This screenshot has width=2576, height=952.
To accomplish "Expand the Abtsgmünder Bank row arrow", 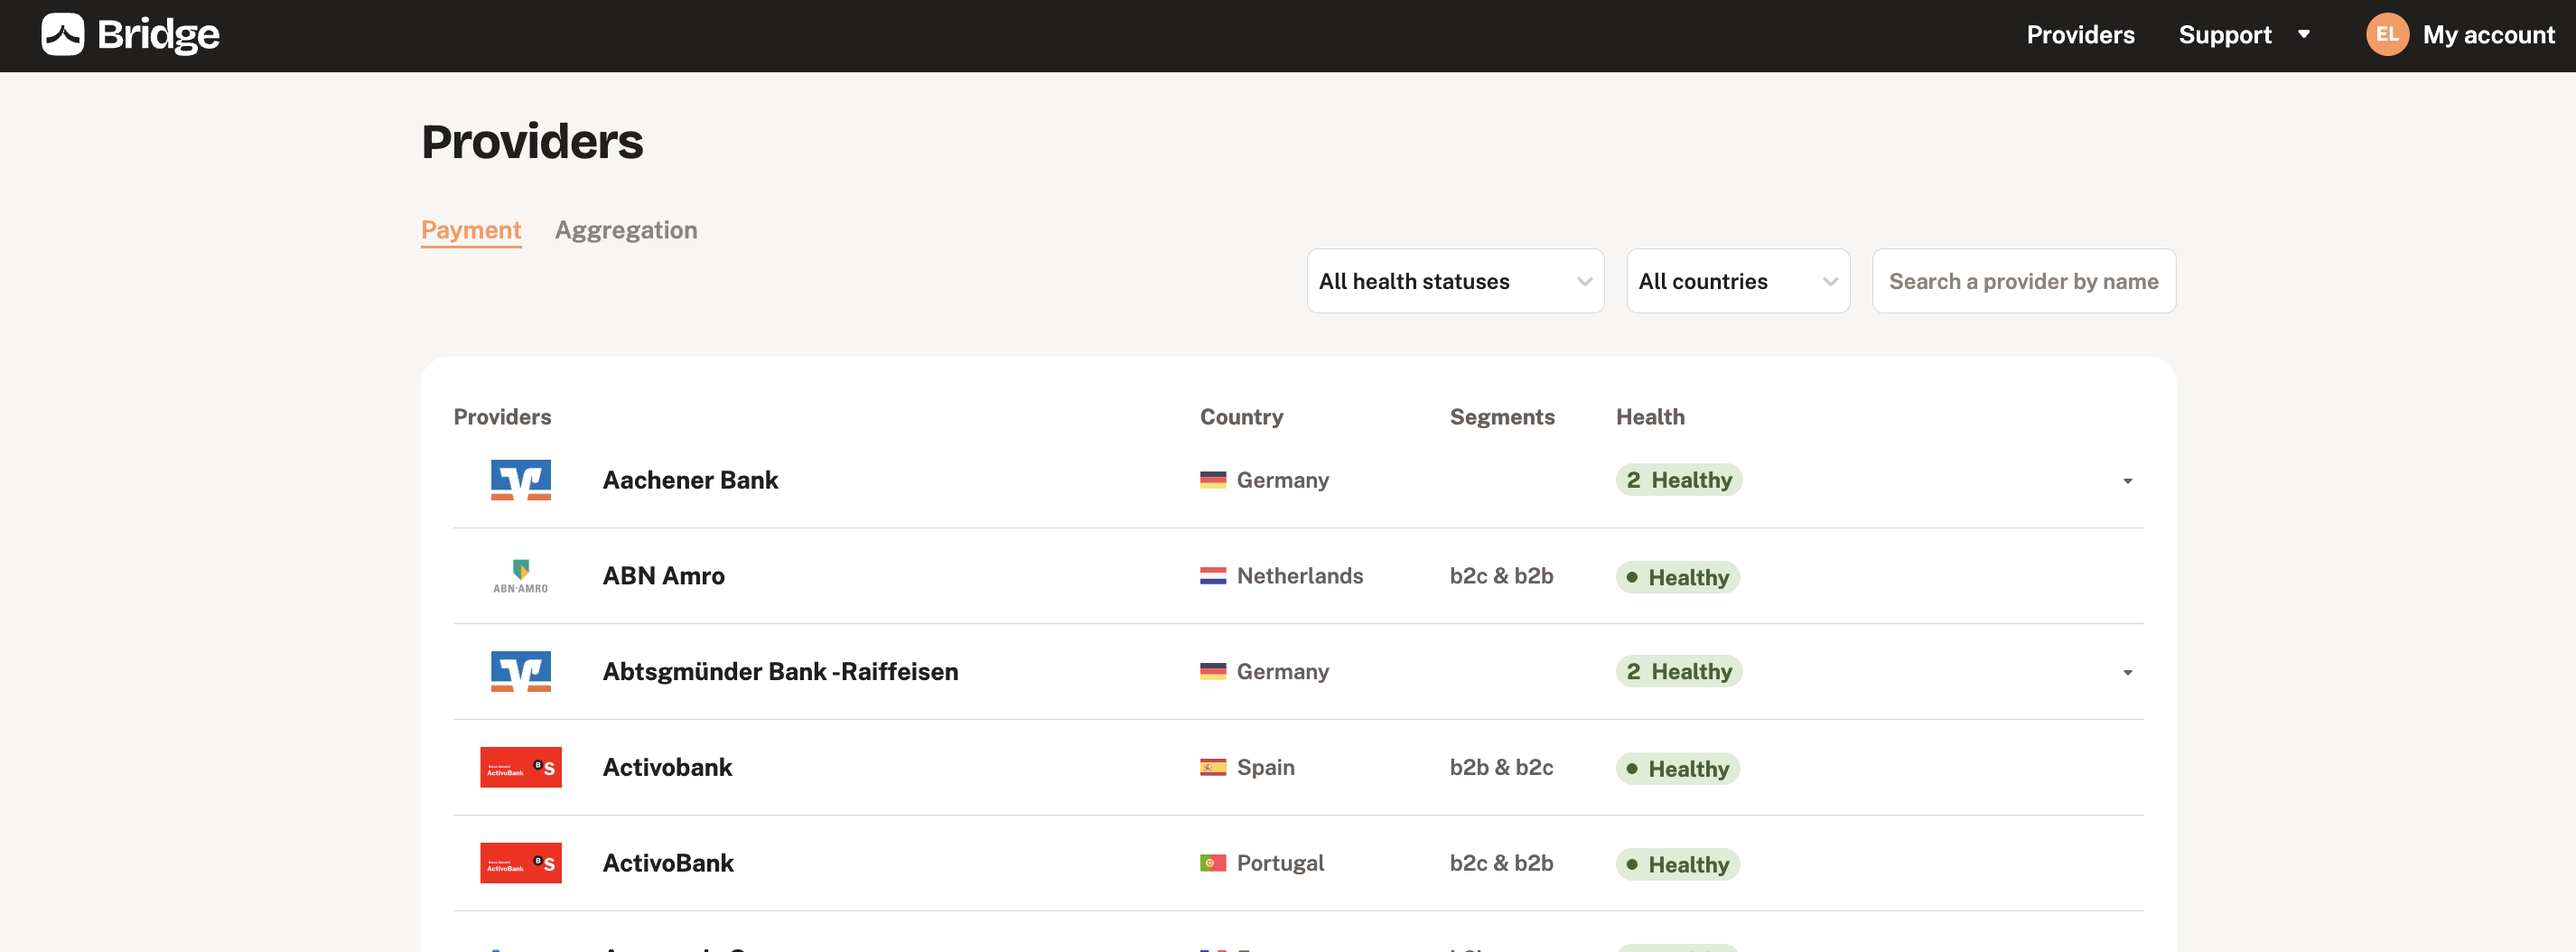I will [x=2127, y=673].
